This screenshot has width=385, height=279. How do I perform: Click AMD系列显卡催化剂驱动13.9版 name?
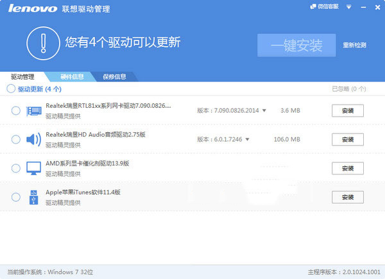point(87,164)
